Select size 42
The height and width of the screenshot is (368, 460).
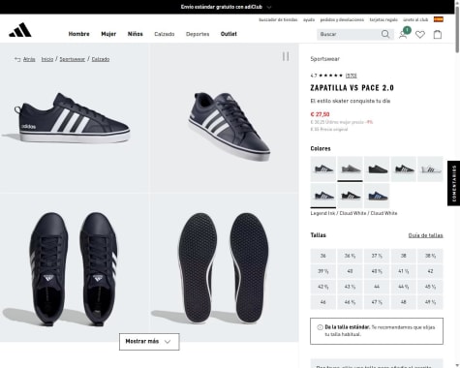point(430,271)
